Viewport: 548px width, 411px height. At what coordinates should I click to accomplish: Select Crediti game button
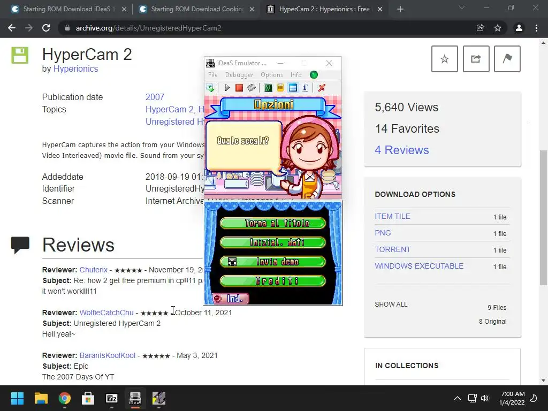click(273, 280)
